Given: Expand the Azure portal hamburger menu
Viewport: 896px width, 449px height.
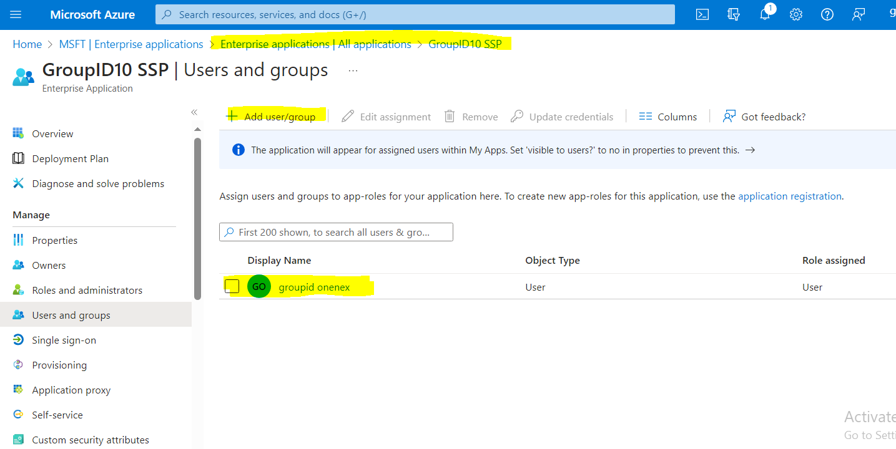Looking at the screenshot, I should click(17, 14).
